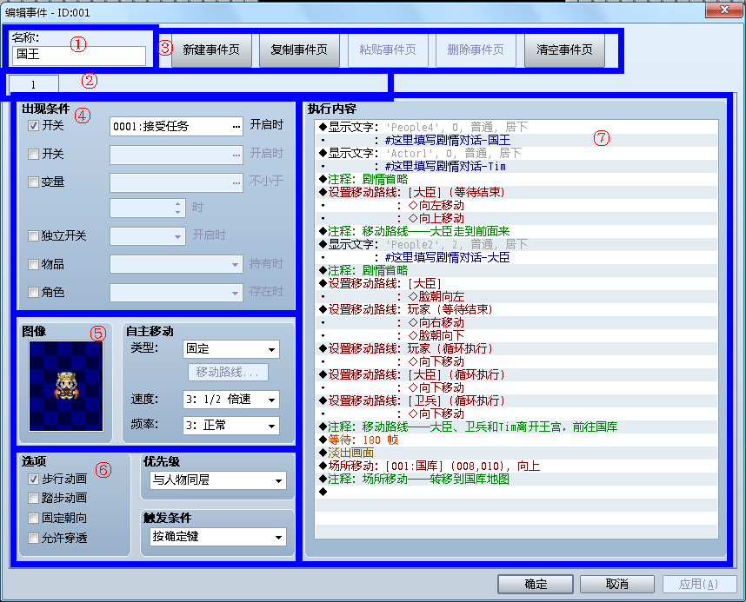The height and width of the screenshot is (602, 746).
Task: Select 设置移动路线: 玩家 (等待结束) line
Action: click(516, 309)
